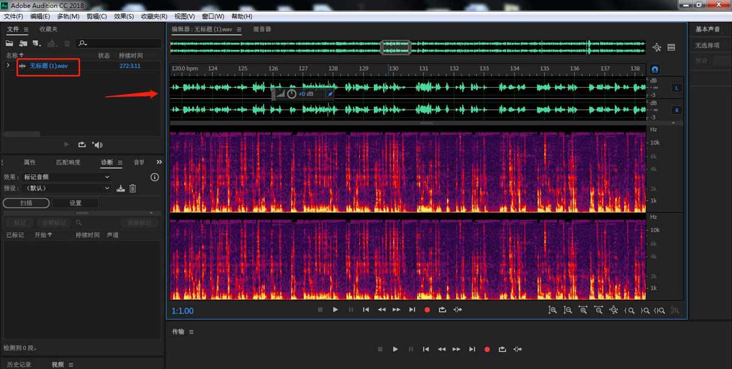
Task: Click the +0 dB volume knob on waveform
Action: (292, 94)
